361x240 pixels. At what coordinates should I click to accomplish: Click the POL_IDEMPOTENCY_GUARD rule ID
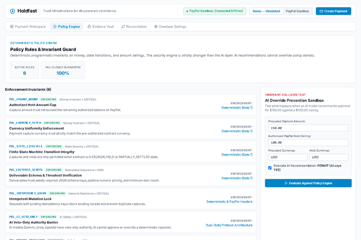(x=28, y=194)
